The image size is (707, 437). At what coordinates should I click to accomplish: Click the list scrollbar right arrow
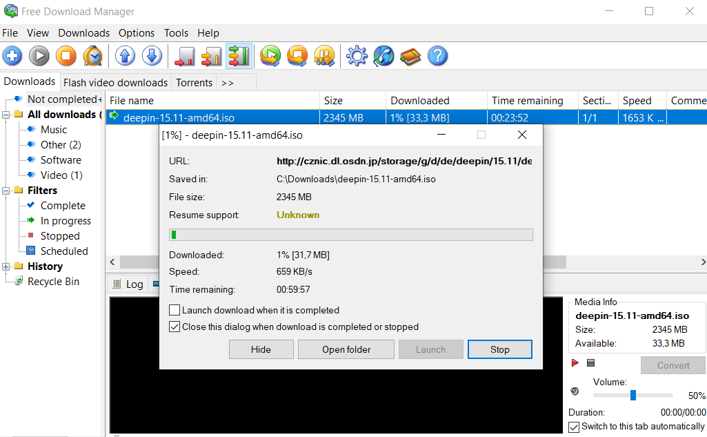703,262
